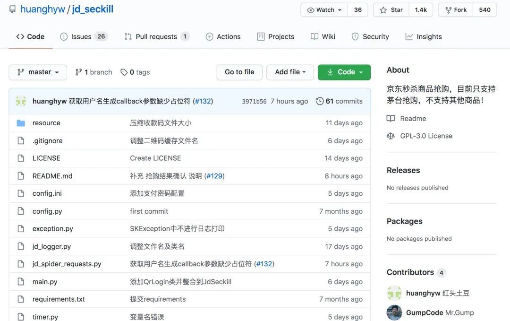Expand the master branch selector
The image size is (510, 321).
(38, 72)
